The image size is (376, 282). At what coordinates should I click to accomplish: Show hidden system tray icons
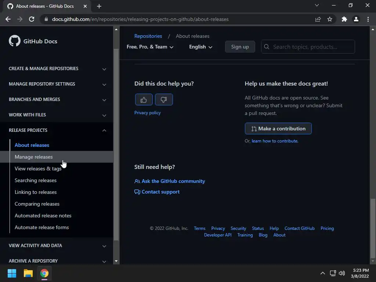tap(323, 273)
